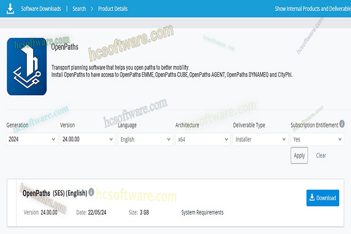Image resolution: width=351 pixels, height=234 pixels.
Task: Click the size value 3 GB
Action: point(144,212)
